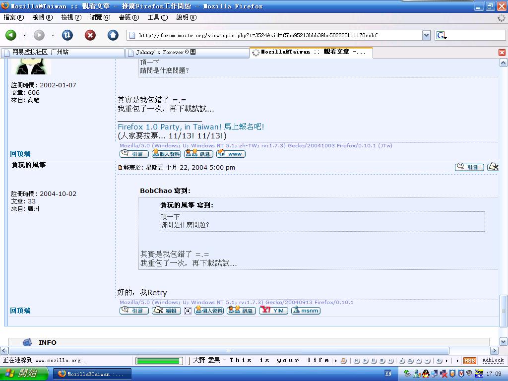Screen dimensions: 508x381
Task: Close the current tab with red X
Action: [x=502, y=53]
